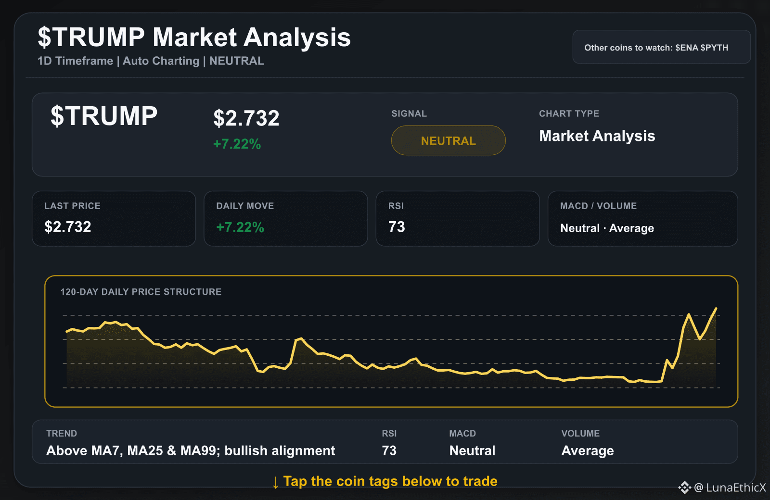The height and width of the screenshot is (500, 770).
Task: Click the VOLUME Average value in bottom row
Action: 588,450
